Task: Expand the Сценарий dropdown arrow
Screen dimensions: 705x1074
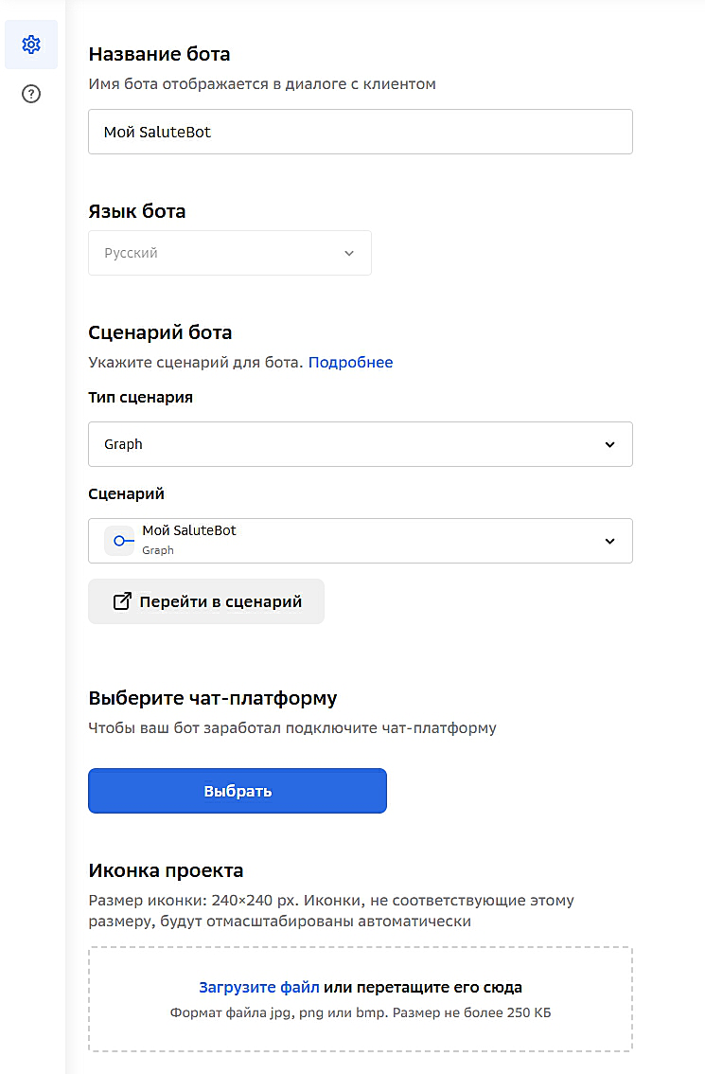Action: click(x=609, y=541)
